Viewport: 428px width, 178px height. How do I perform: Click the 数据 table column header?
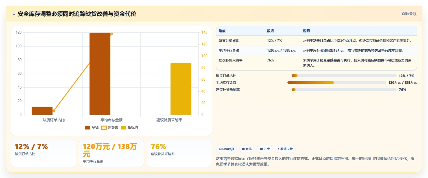point(270,31)
